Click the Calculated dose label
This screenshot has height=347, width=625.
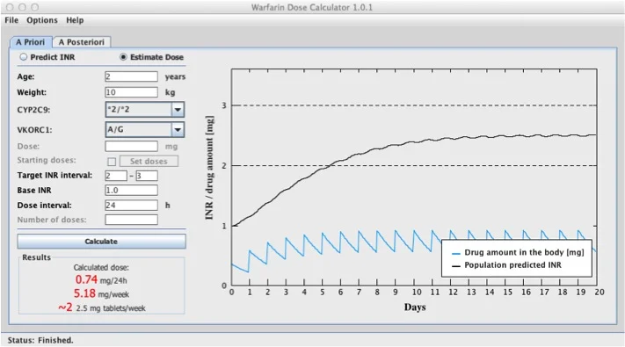click(x=101, y=267)
